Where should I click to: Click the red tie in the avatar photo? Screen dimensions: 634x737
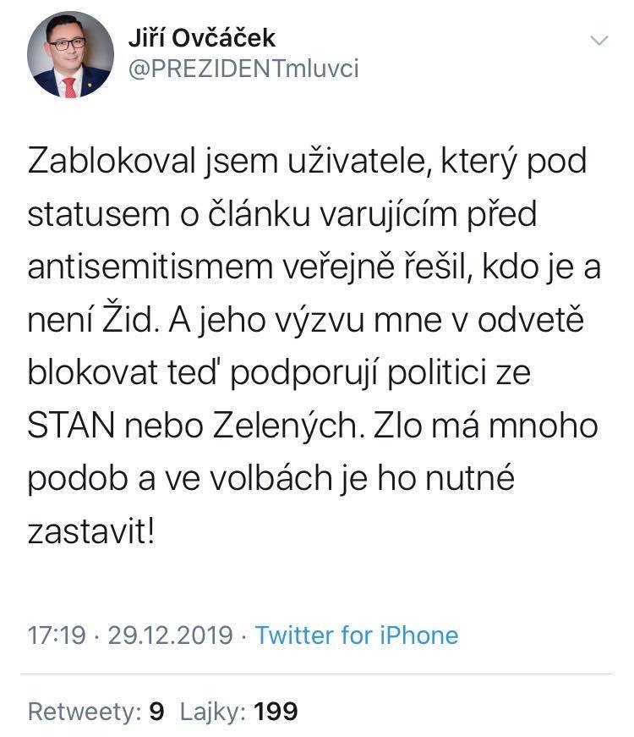click(x=70, y=87)
